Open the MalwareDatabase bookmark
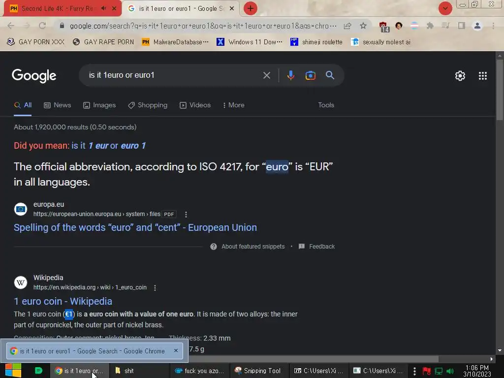Screen dimensions: 504x378 [175, 42]
